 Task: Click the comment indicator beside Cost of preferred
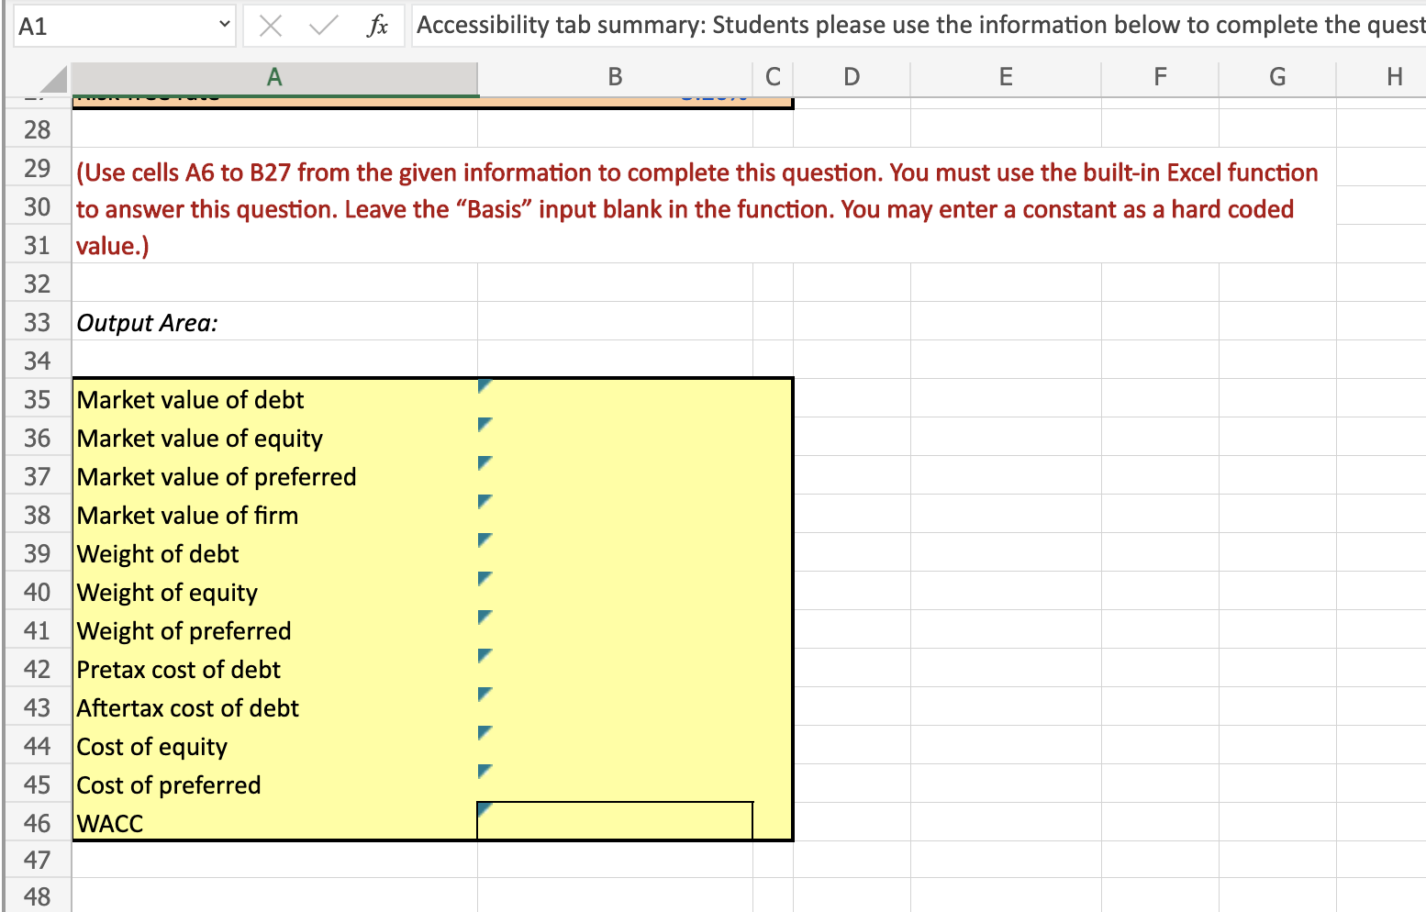click(483, 770)
